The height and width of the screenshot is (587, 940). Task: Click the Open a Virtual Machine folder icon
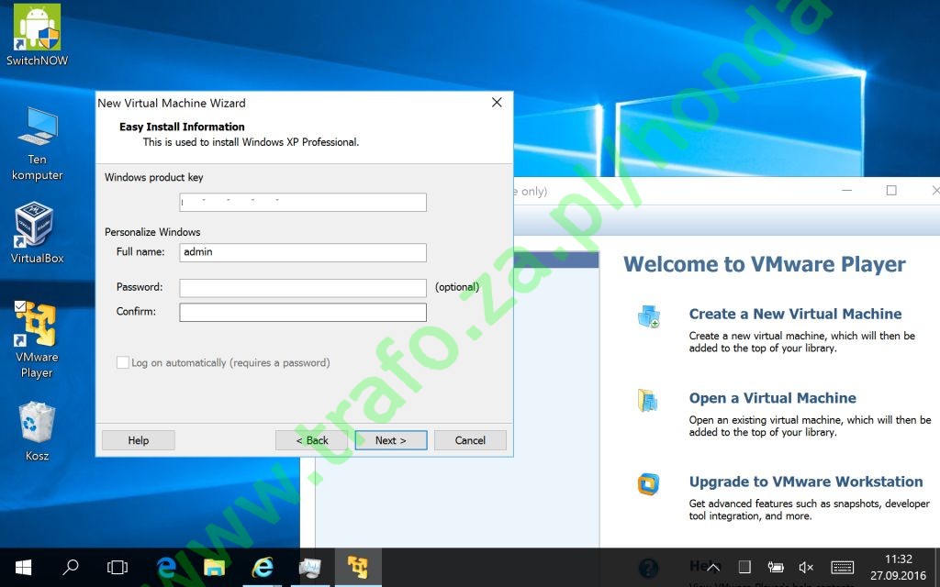648,400
